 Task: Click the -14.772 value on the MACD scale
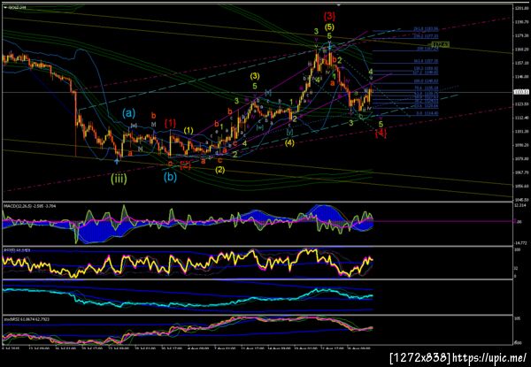pyautogui.click(x=519, y=242)
